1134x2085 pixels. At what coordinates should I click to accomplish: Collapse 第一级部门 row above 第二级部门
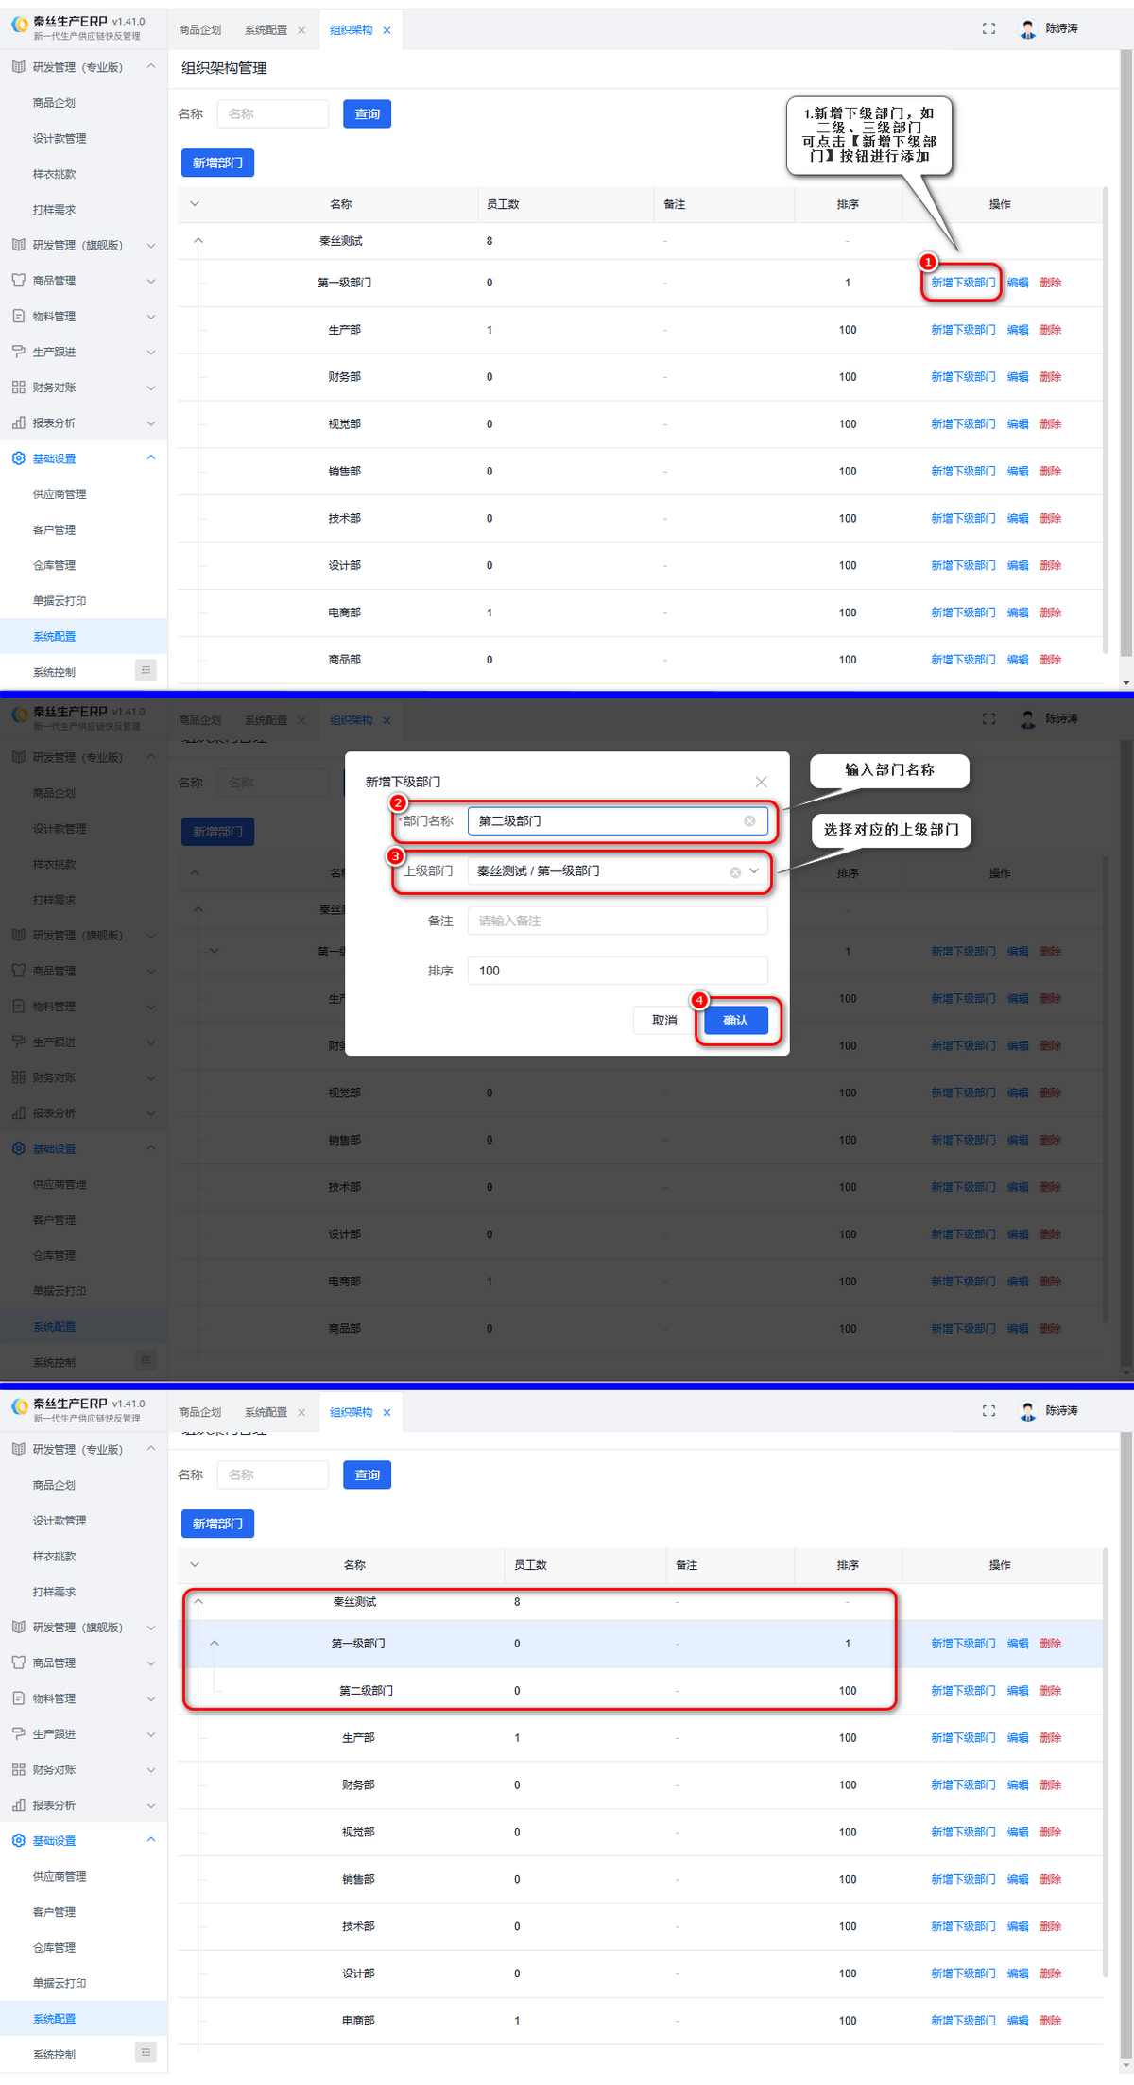click(215, 1644)
